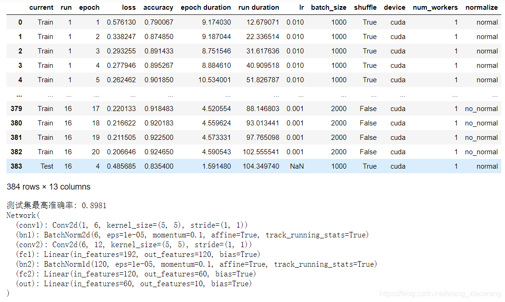Click the 'epoch' column header
This screenshot has width=505, height=302.
click(89, 7)
